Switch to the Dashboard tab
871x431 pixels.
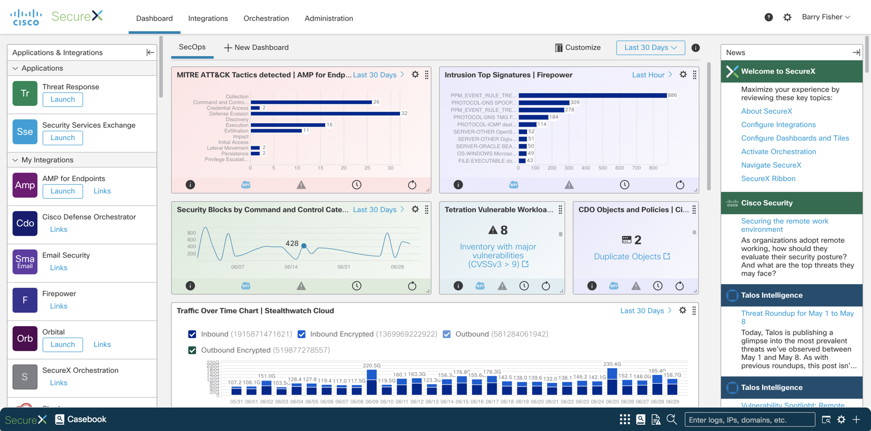click(154, 18)
